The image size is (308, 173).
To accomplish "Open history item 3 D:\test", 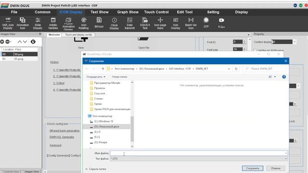I will click(59, 83).
